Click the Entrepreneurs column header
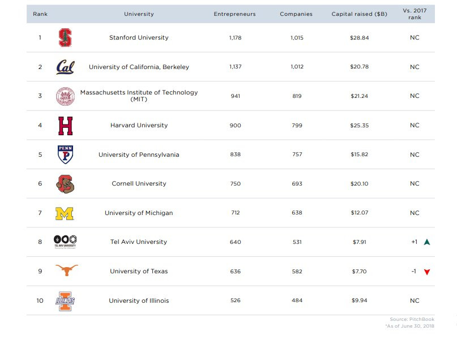Viewport: 457px width, 348px height. tap(234, 14)
